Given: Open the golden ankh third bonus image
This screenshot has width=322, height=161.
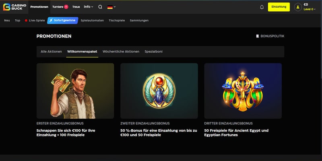Looking at the screenshot, I should coord(243,91).
